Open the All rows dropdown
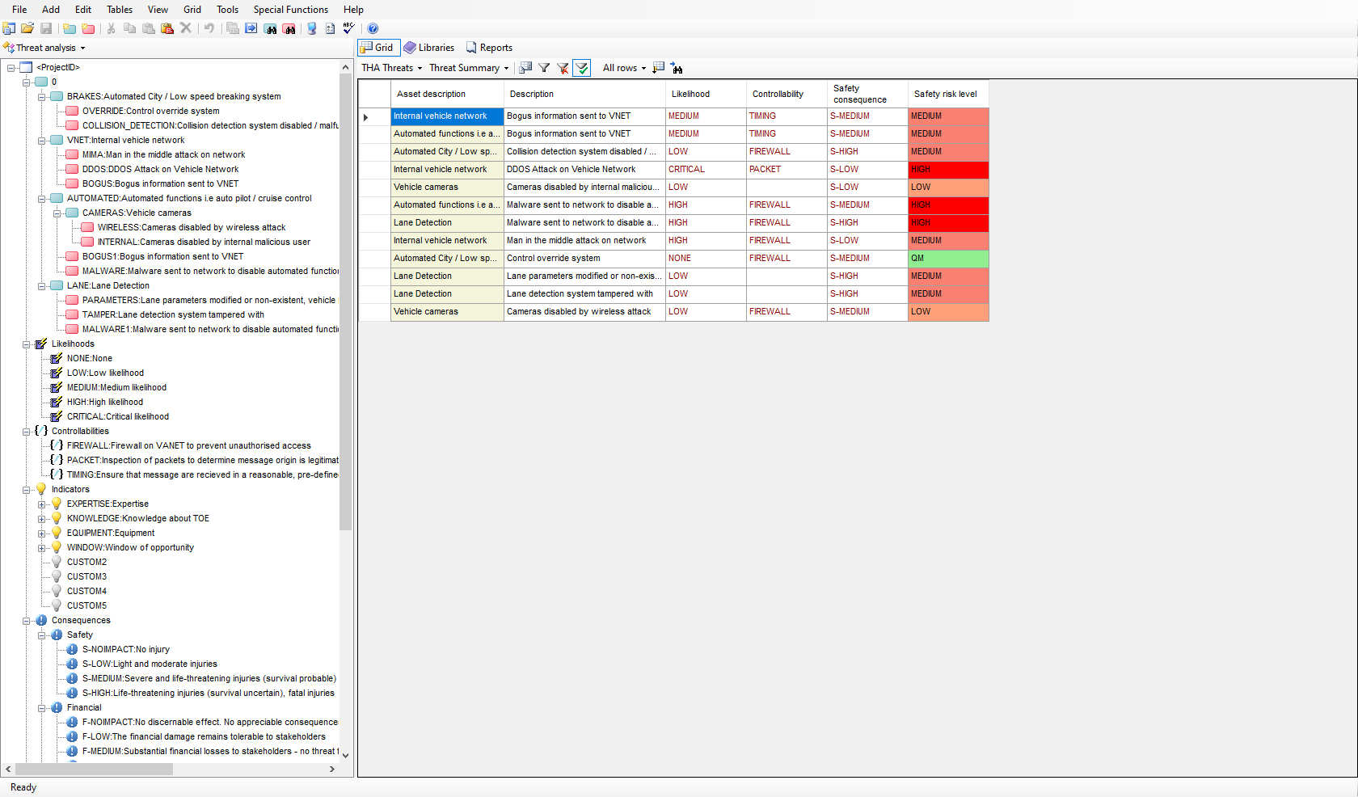This screenshot has height=797, width=1358. (x=624, y=68)
